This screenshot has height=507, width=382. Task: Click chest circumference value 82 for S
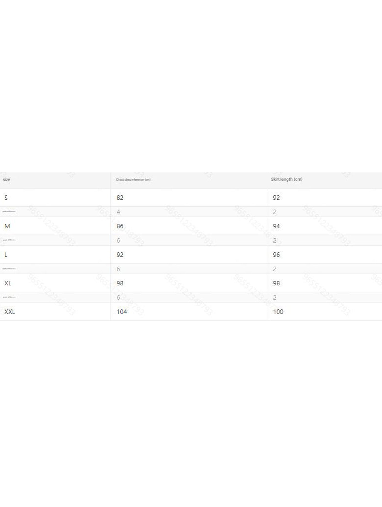(120, 198)
